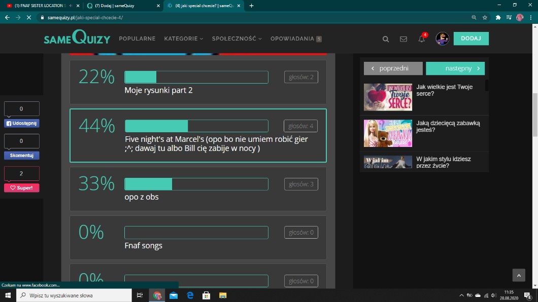Open Microsoft Edge from the taskbar
538x302 pixels.
(x=190, y=295)
